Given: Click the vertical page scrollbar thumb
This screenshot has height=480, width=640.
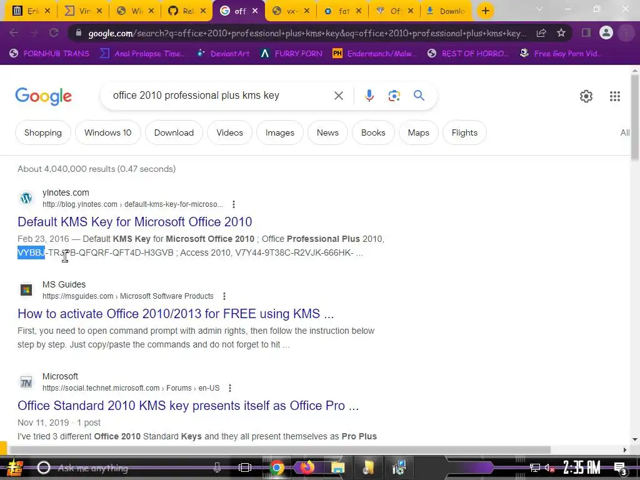Looking at the screenshot, I should pyautogui.click(x=635, y=117).
